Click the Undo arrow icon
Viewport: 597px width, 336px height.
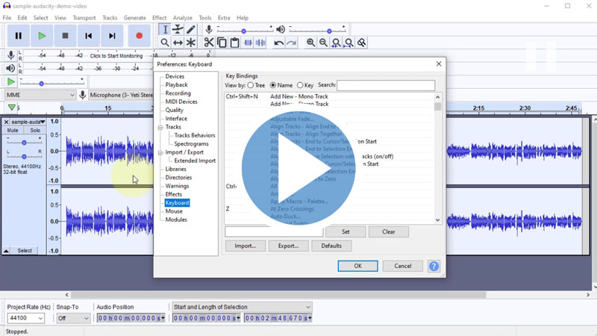click(x=278, y=43)
